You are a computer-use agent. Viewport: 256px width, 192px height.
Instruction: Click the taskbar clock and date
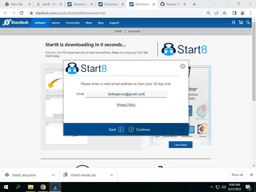pyautogui.click(x=234, y=187)
